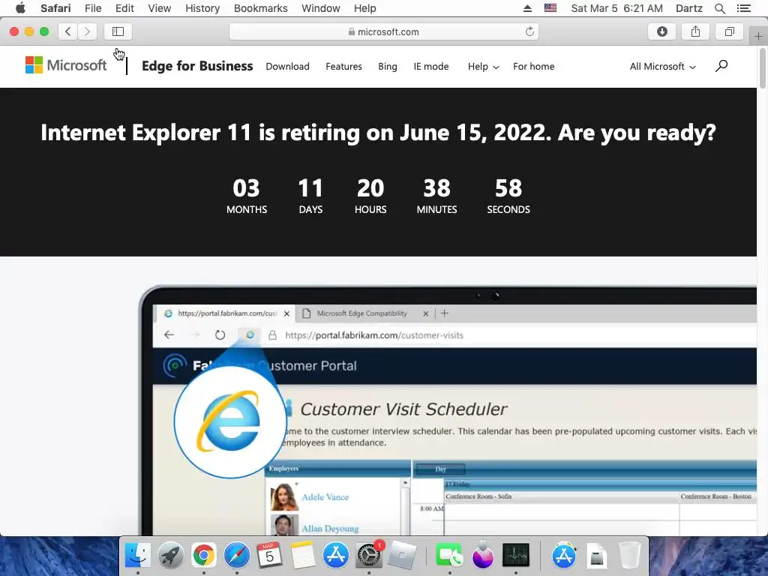This screenshot has width=768, height=576.
Task: Open the Share sheet icon
Action: (695, 31)
